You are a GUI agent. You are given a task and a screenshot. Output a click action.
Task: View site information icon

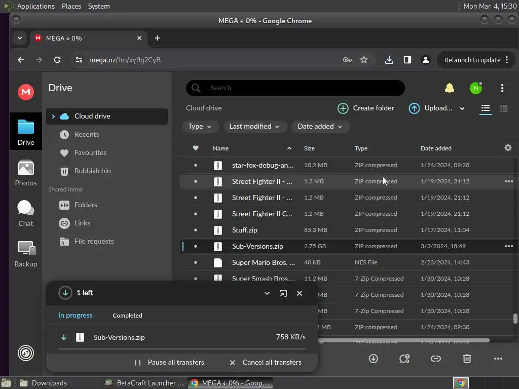[79, 60]
